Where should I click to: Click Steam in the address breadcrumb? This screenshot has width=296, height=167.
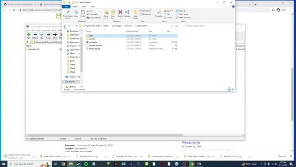tap(106, 26)
